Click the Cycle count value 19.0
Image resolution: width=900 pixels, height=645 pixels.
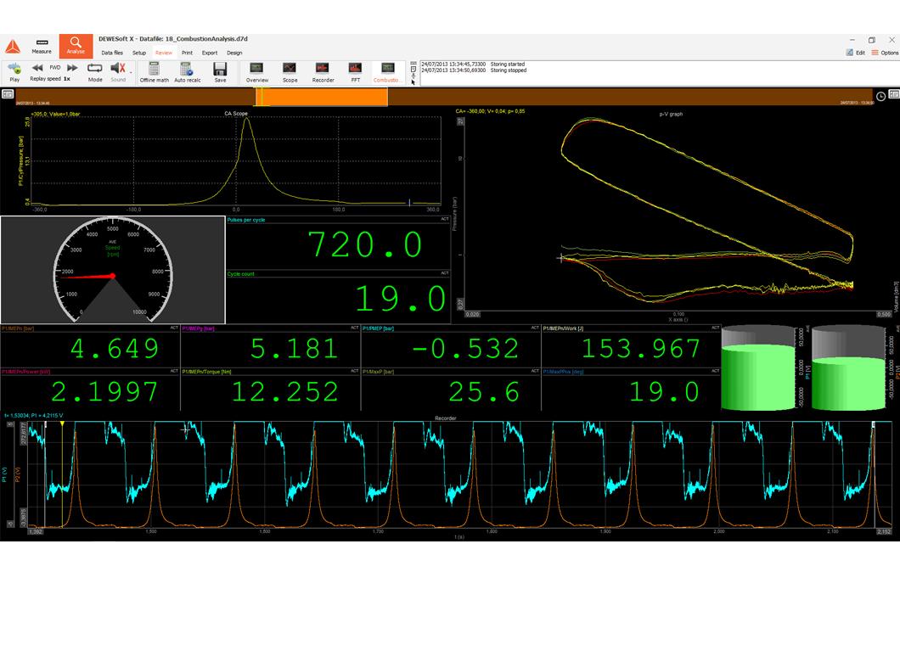click(x=400, y=299)
